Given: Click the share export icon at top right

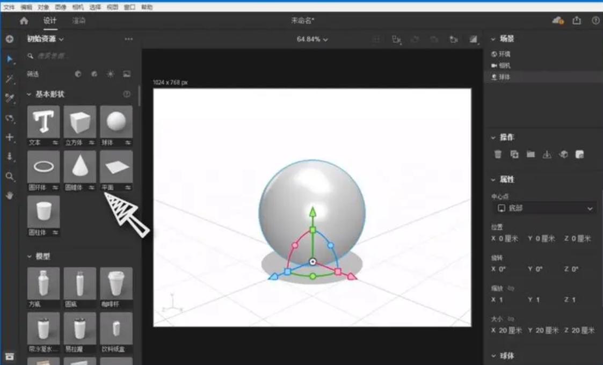Looking at the screenshot, I should (x=577, y=21).
